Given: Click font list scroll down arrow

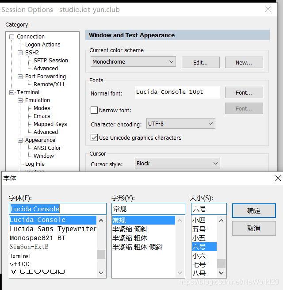Looking at the screenshot, I should (101, 273).
